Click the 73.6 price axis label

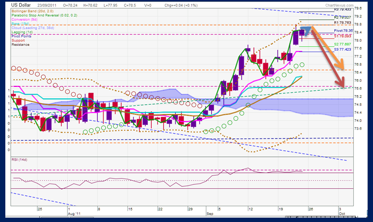[358, 129]
